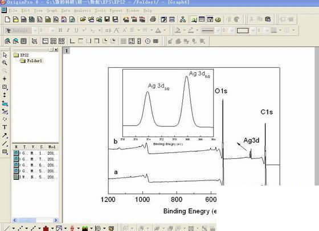Viewport: 319px width, 231px height.
Task: Toggle Greek alpha-beta symbols formatting
Action: coord(108,31)
